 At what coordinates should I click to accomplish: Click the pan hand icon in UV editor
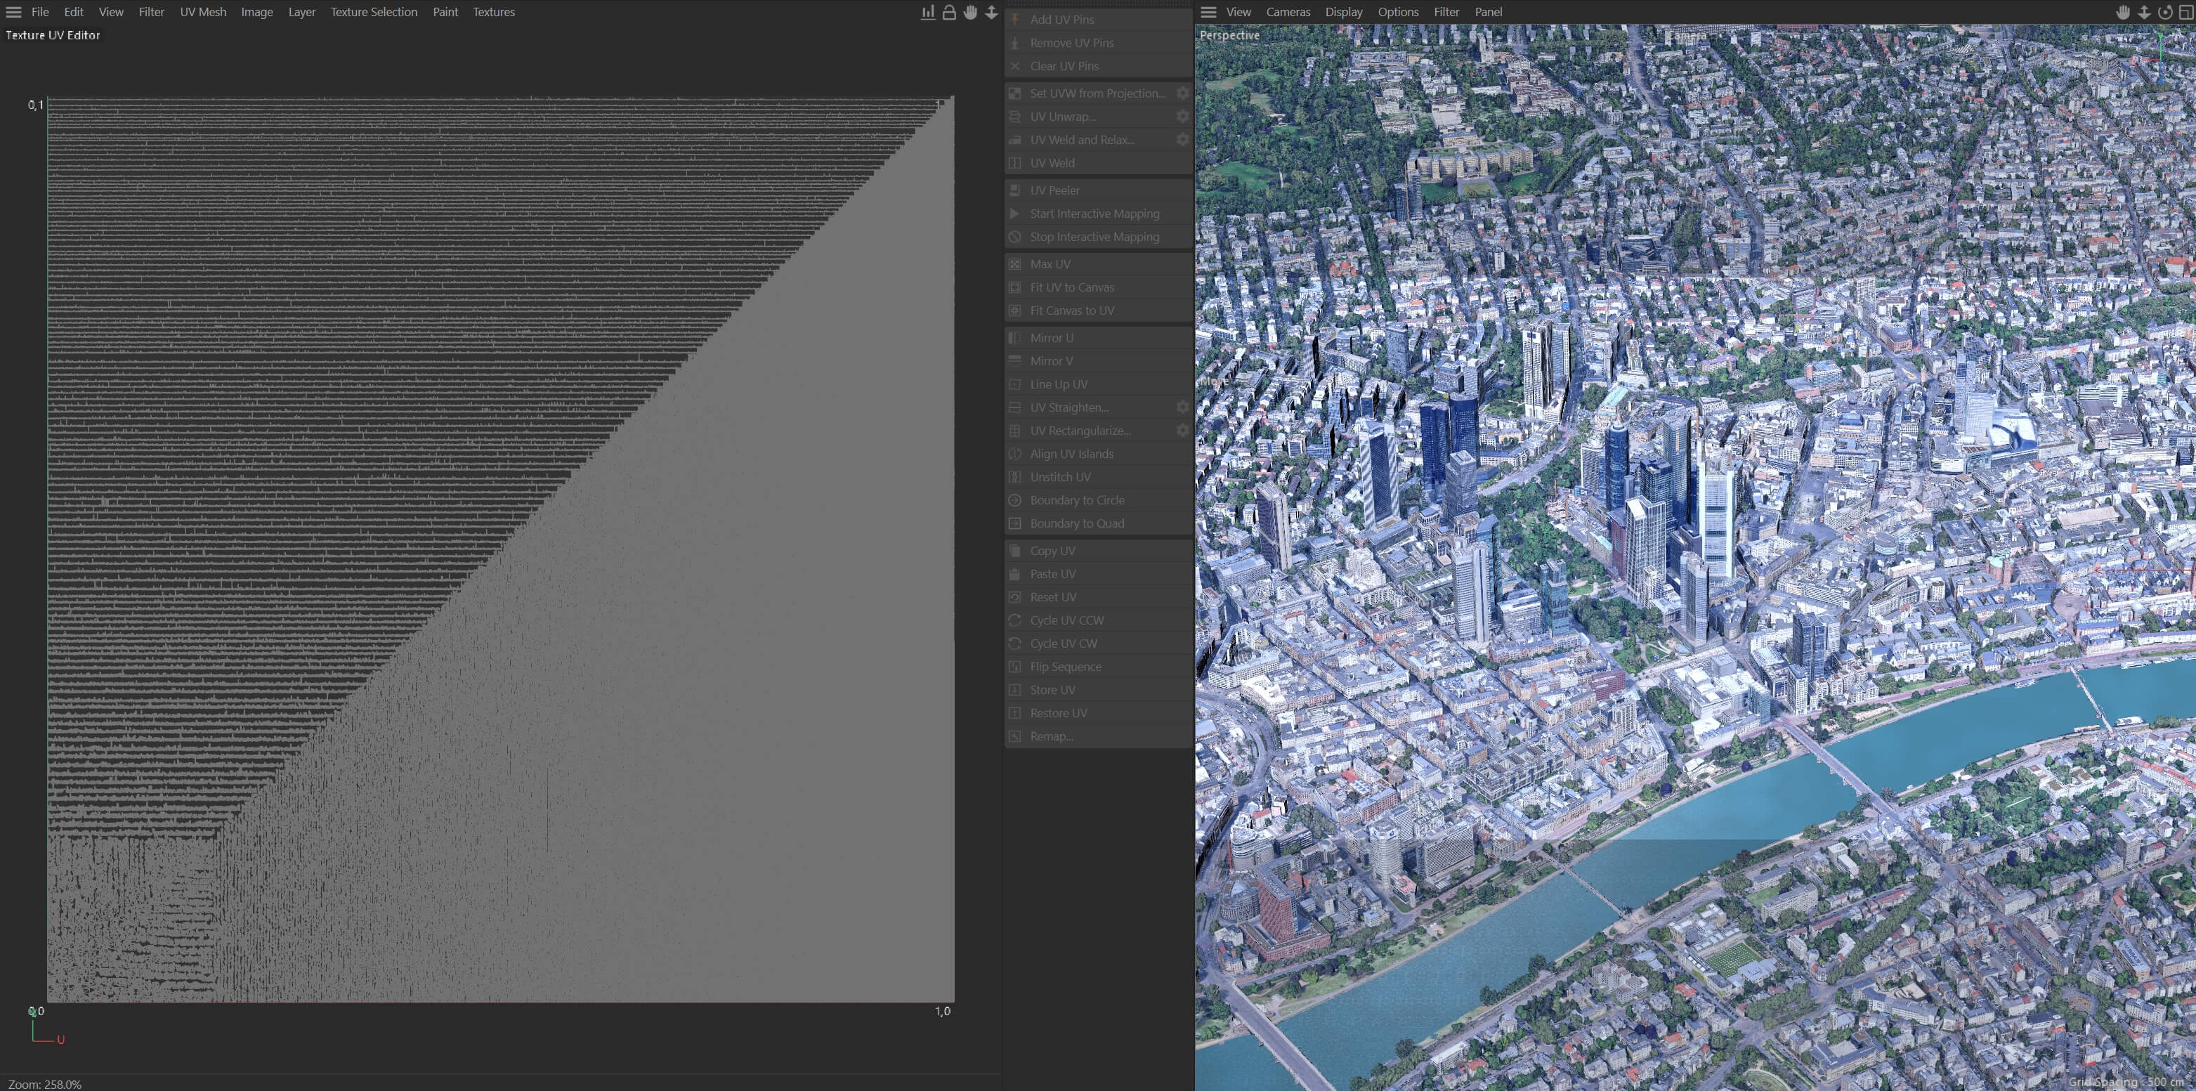[970, 12]
